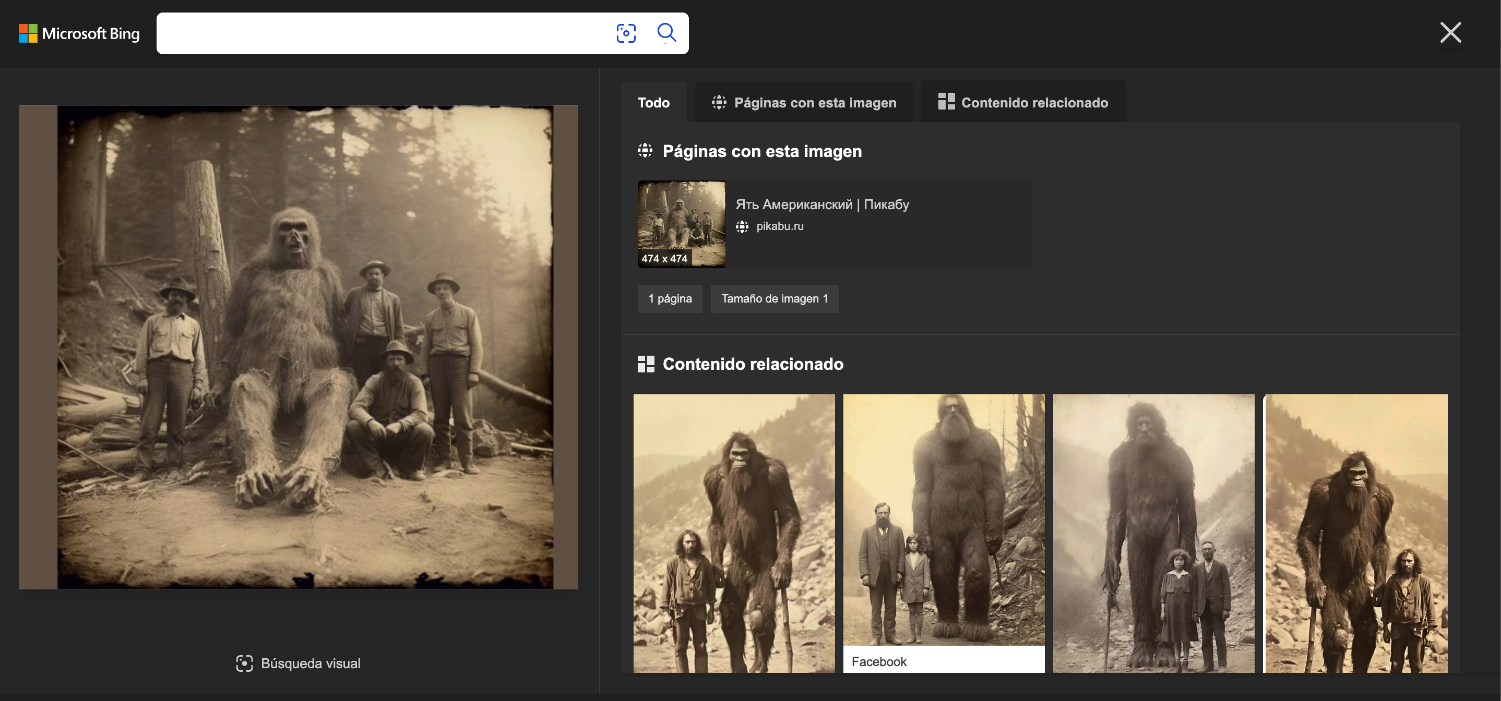1501x701 pixels.
Task: Click the large sepia bigfoot query image
Action: click(x=299, y=347)
